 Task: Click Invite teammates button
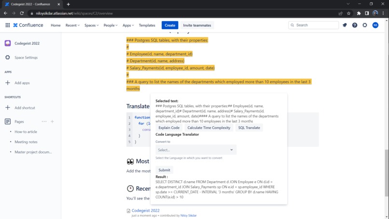197,25
